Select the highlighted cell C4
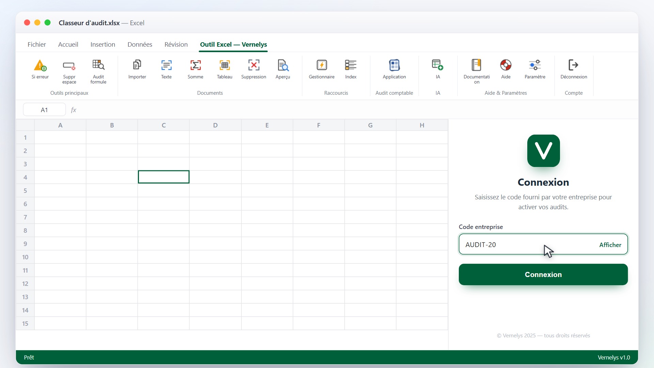 point(163,177)
